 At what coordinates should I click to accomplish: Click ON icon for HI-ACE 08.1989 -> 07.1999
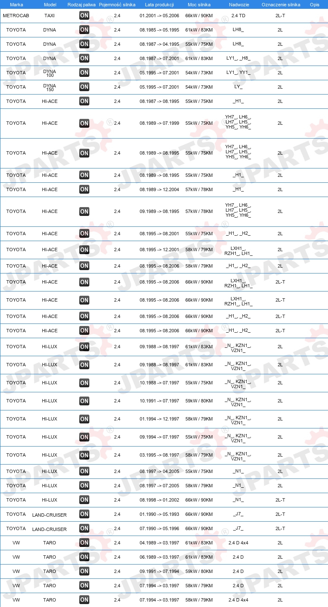84,123
